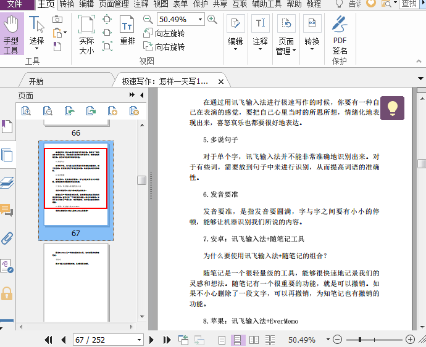Open the 注释 menu tab
426x347 pixels.
click(x=141, y=4)
